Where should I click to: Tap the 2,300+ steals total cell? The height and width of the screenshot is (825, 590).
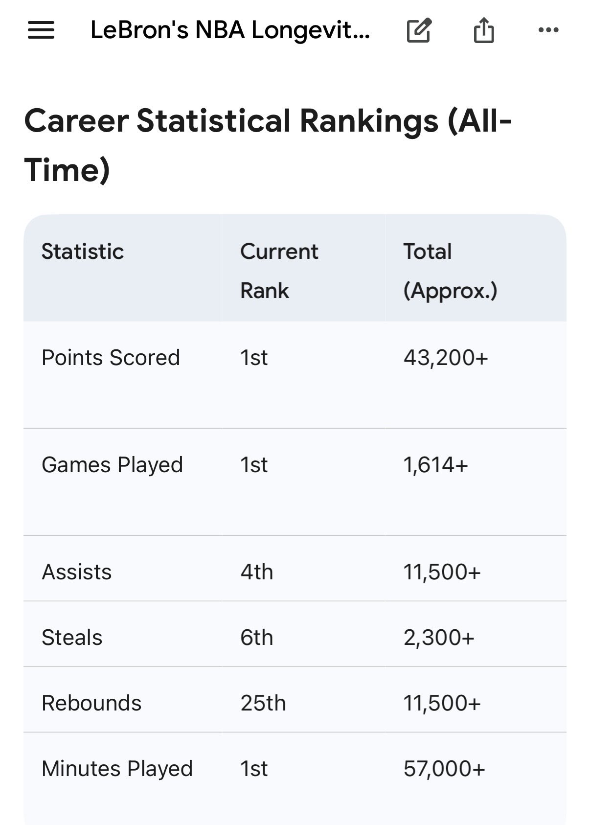(439, 638)
